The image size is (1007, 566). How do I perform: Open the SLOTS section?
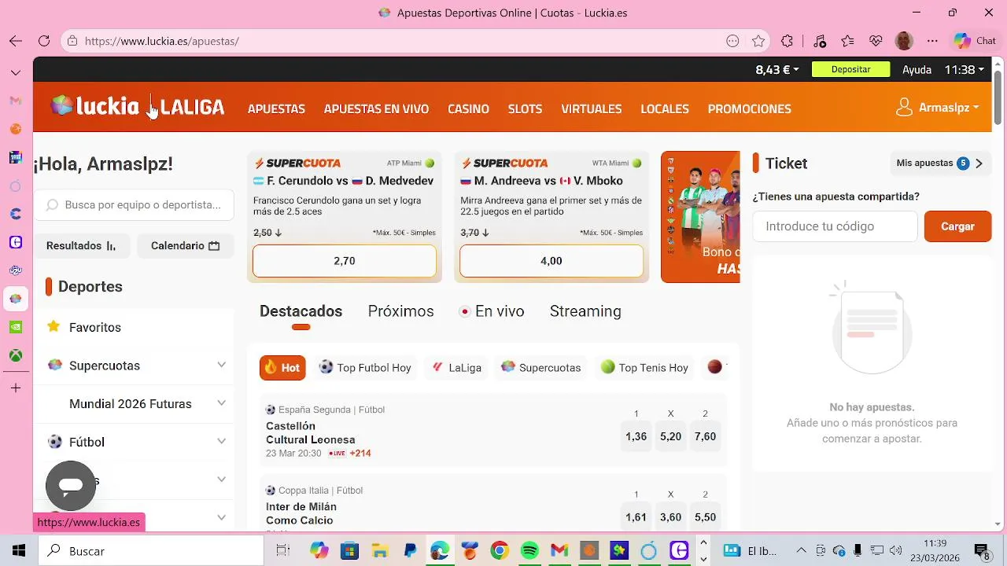point(525,108)
